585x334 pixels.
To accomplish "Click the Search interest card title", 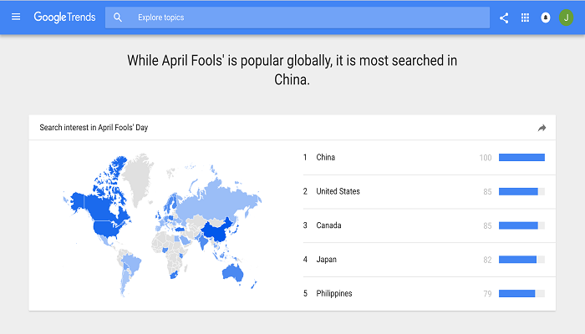I will pos(94,128).
